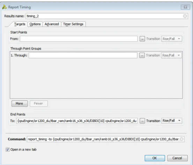Toggle Open in a new tab checkbox
The height and width of the screenshot is (165, 193).
tap(8, 150)
